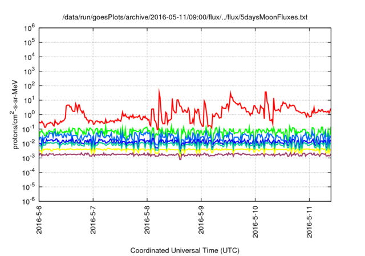Click the 10^-3 y-axis tick label
This screenshot has height=256, width=365.
[29, 158]
